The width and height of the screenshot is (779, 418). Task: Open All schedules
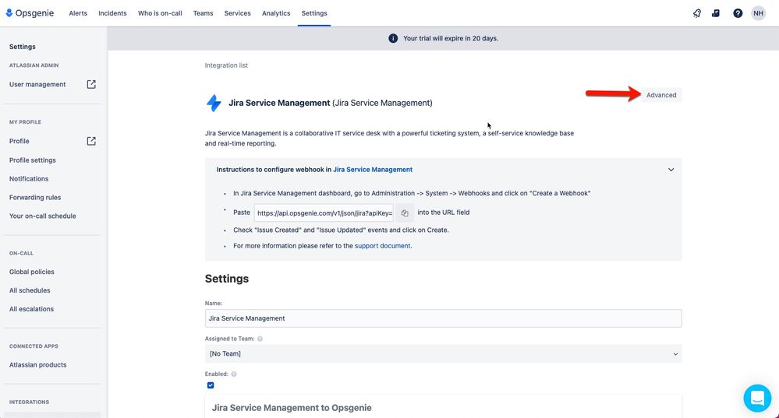30,290
